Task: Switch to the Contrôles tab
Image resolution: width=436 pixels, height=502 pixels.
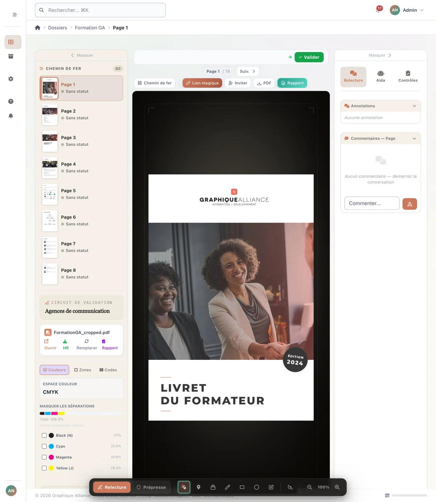Action: [408, 76]
